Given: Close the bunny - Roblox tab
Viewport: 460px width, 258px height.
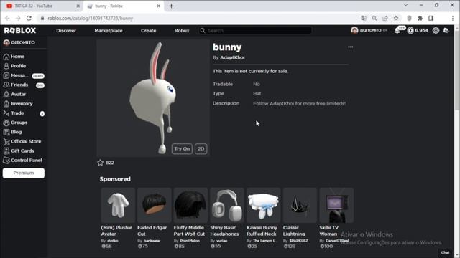Looking at the screenshot, I should [158, 6].
